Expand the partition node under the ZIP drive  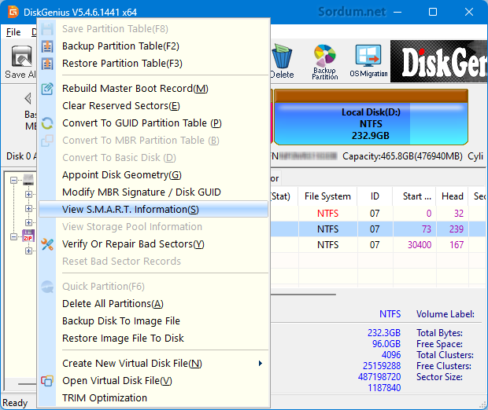tap(28, 251)
